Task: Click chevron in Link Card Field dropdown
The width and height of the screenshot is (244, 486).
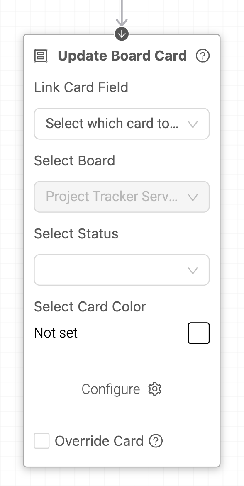Action: pyautogui.click(x=193, y=124)
